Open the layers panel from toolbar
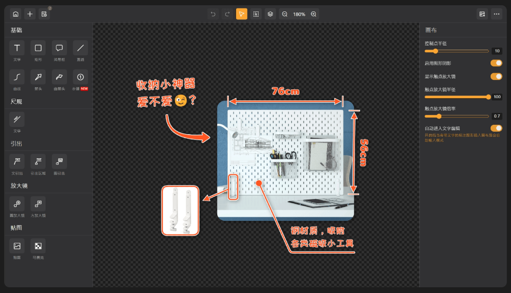This screenshot has height=293, width=511. coord(270,14)
